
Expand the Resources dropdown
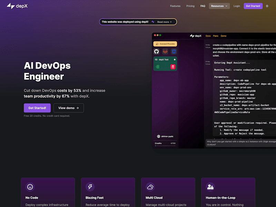pyautogui.click(x=219, y=6)
